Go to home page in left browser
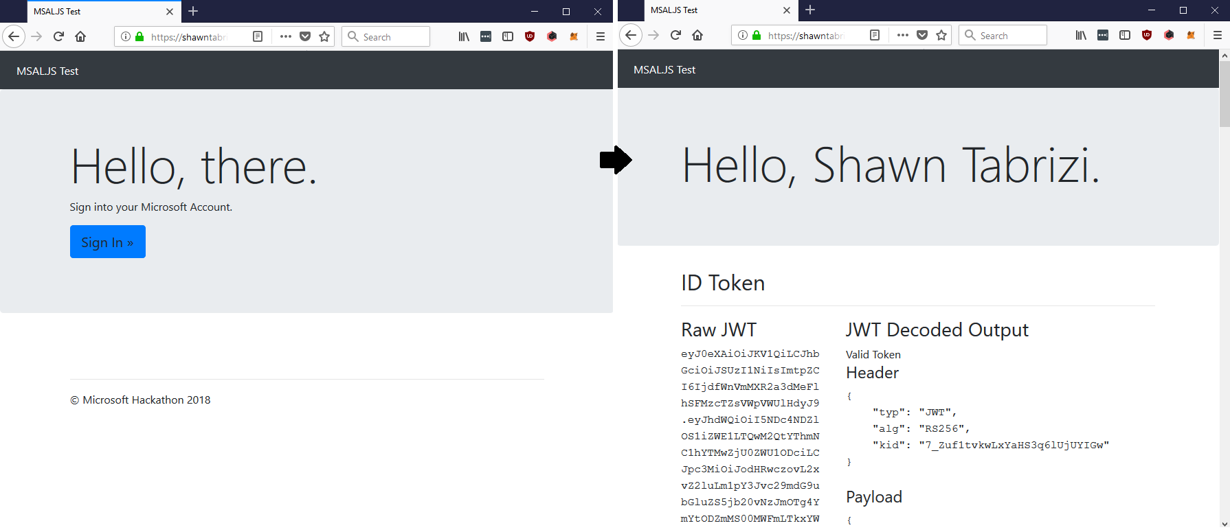The width and height of the screenshot is (1230, 532). [x=80, y=36]
